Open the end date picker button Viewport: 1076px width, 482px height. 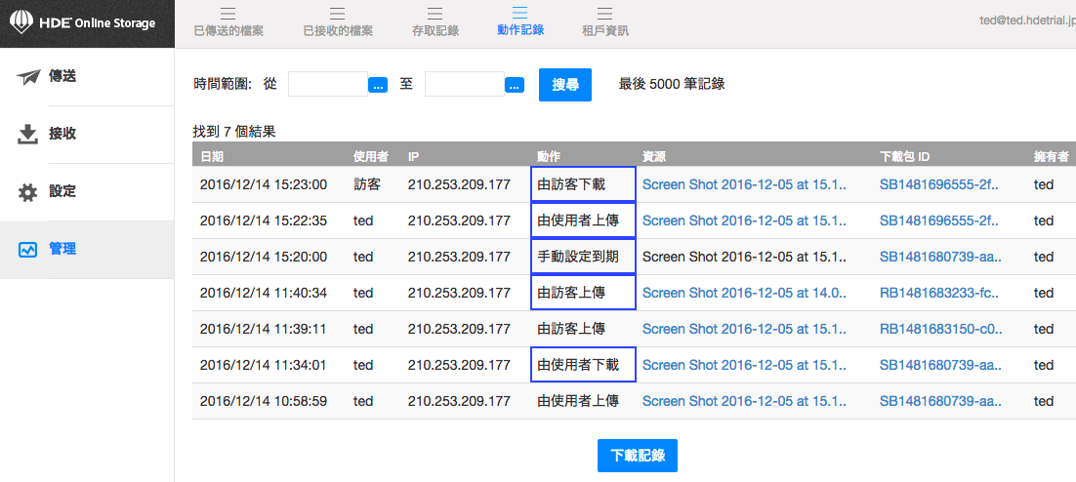point(515,85)
